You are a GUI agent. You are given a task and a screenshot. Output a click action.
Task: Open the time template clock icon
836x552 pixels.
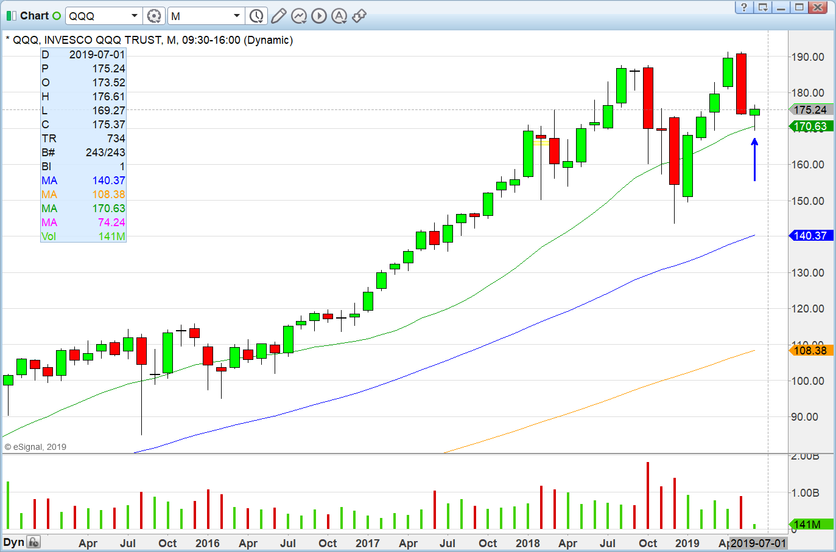click(256, 16)
